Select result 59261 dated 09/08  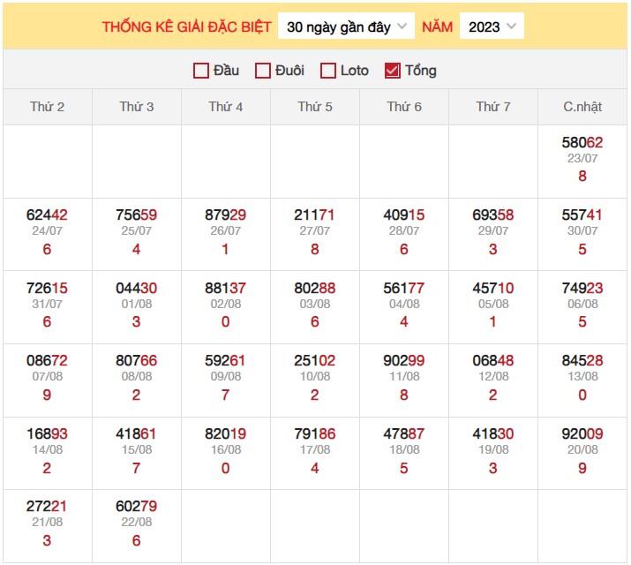click(226, 361)
